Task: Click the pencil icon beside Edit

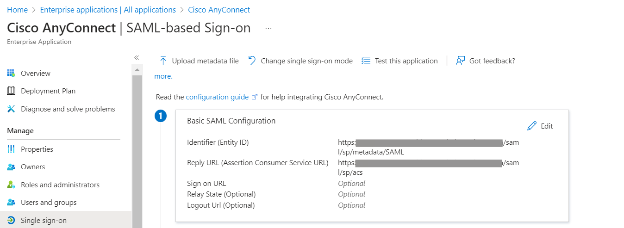Action: coord(532,126)
